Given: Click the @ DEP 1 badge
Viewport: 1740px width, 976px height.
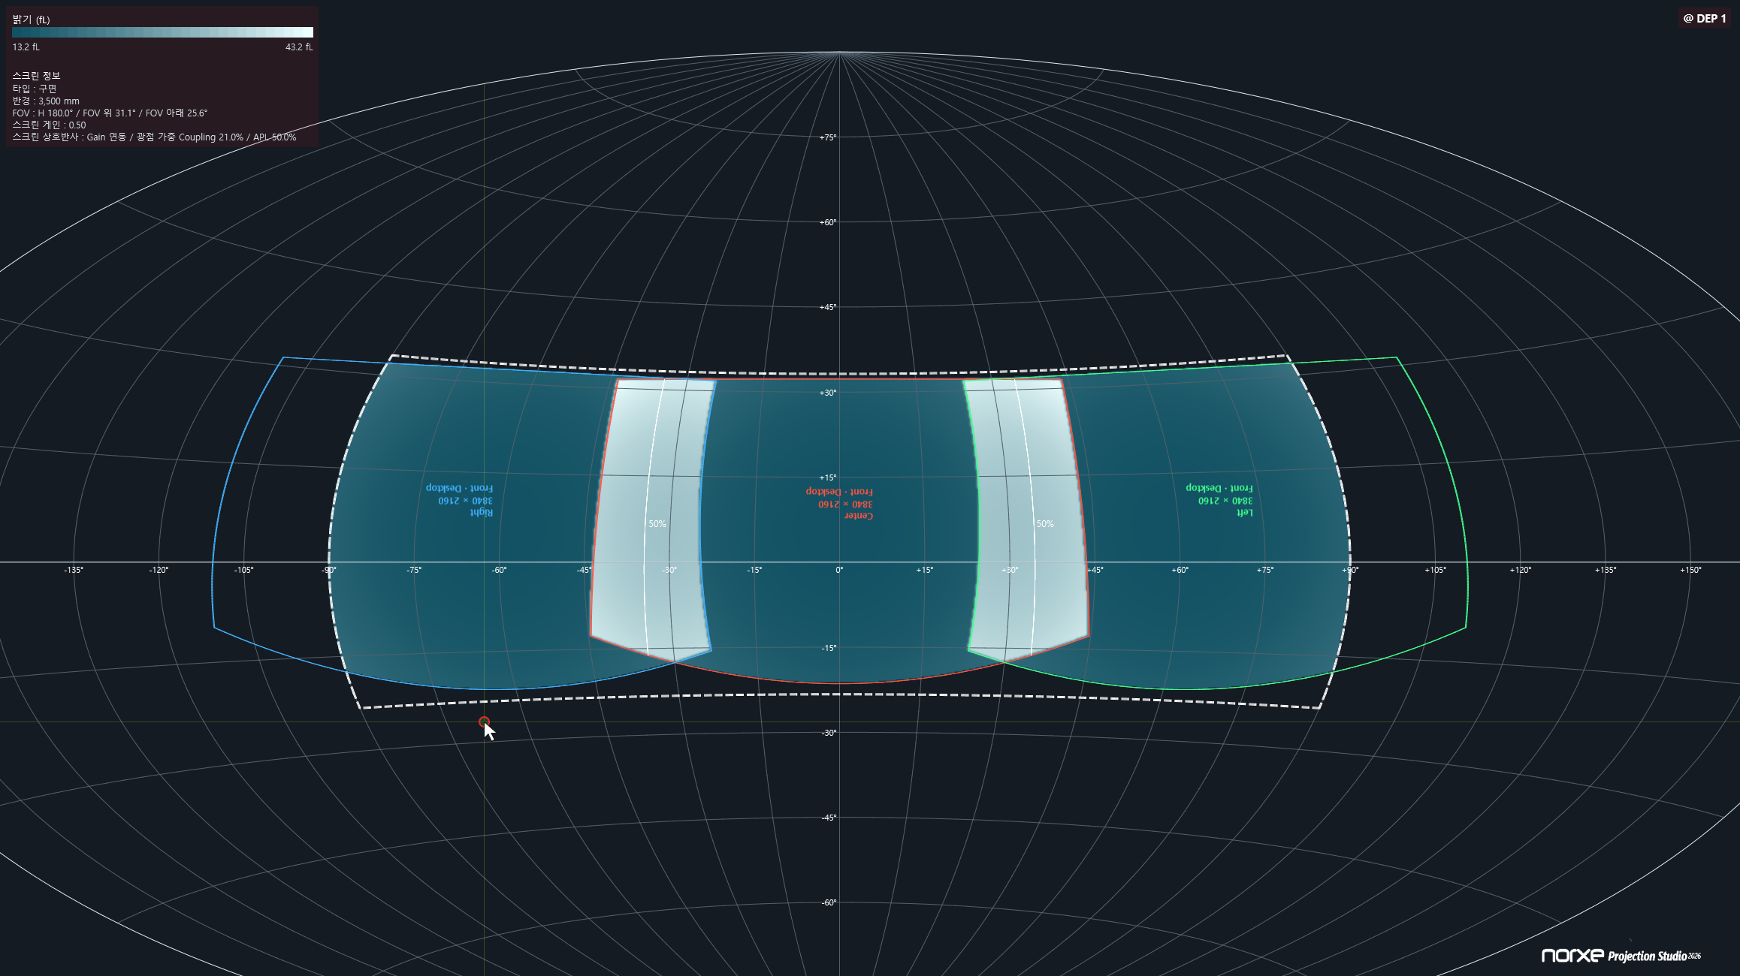Looking at the screenshot, I should click(1705, 19).
